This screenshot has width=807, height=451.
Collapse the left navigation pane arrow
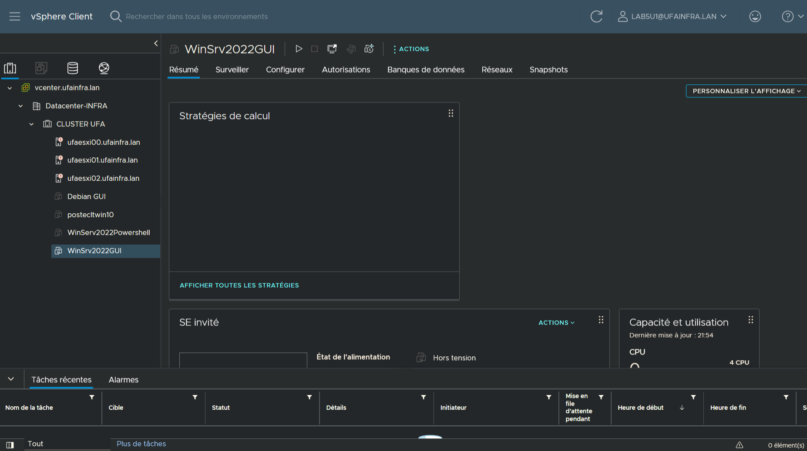pos(156,43)
